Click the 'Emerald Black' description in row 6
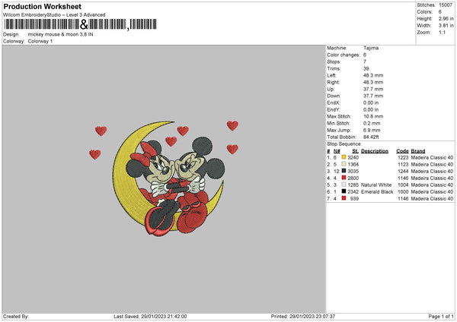 click(x=377, y=192)
